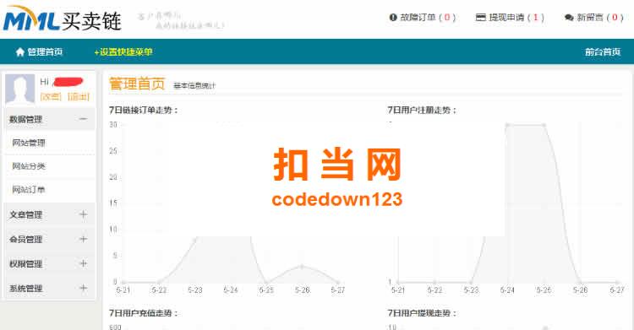The width and height of the screenshot is (634, 330).
Task: Click the home icon beside 管理首页
Action: tap(20, 51)
